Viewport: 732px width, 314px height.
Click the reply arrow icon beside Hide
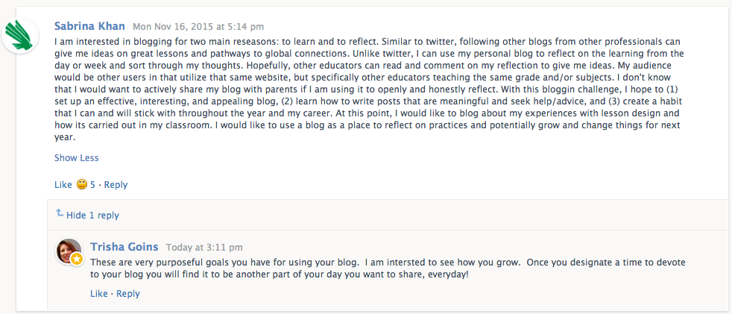point(60,214)
